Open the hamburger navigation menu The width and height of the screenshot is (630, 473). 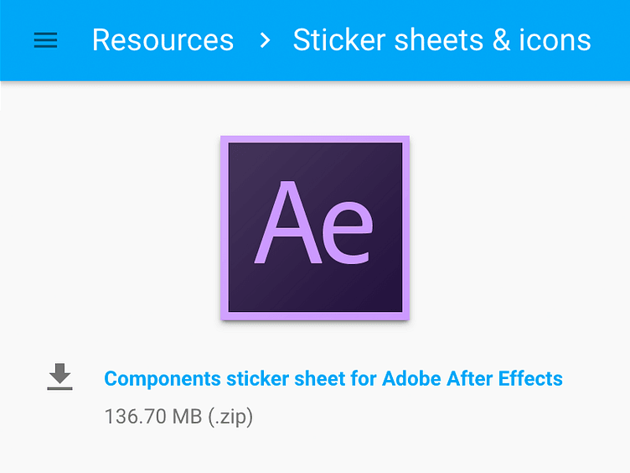(45, 40)
